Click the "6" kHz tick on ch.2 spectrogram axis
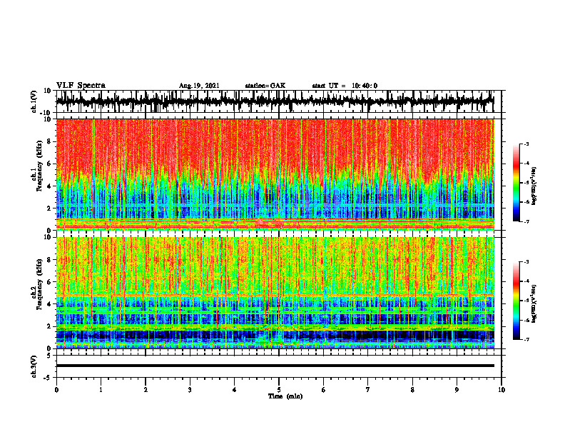 pos(49,282)
